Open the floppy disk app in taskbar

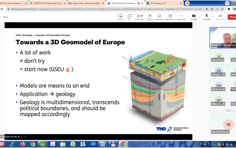point(113,144)
